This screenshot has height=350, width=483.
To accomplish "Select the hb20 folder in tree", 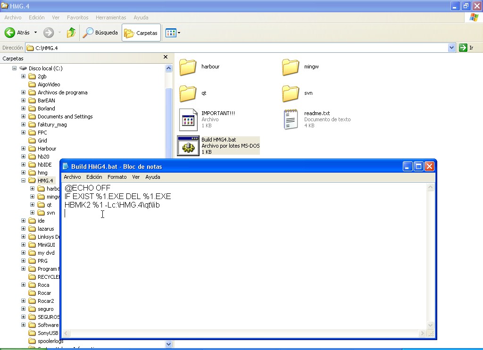I will pyautogui.click(x=43, y=157).
